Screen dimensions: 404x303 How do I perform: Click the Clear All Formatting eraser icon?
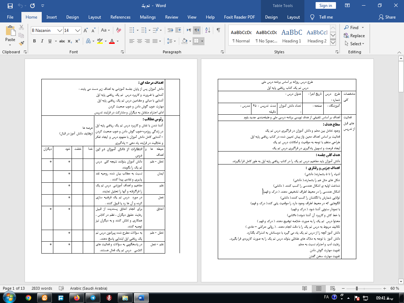tap(118, 31)
